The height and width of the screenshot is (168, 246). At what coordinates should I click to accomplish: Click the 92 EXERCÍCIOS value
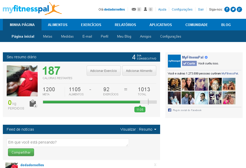tap(106, 89)
